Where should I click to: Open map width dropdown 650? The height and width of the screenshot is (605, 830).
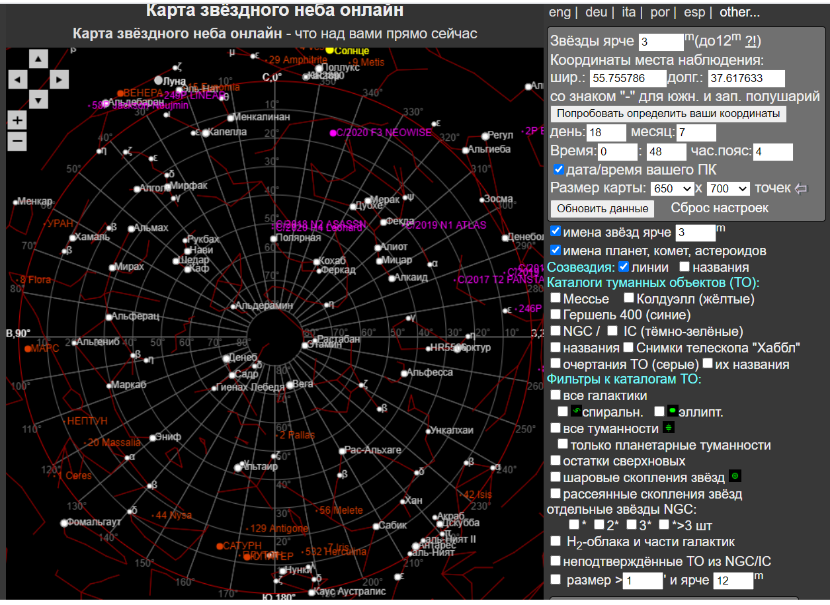pos(673,188)
